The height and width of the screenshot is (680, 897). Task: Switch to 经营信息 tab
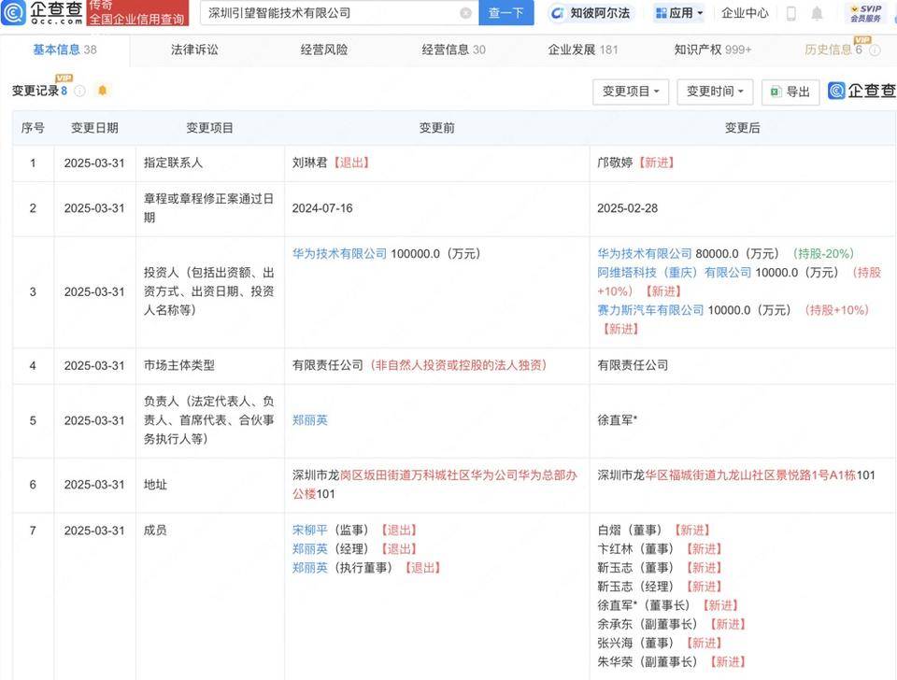click(454, 50)
